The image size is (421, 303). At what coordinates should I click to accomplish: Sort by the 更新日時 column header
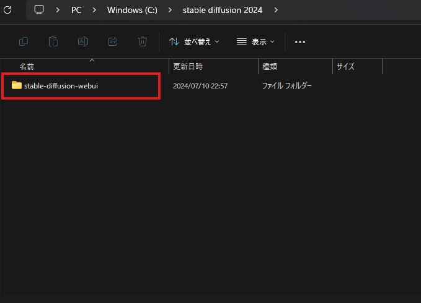click(x=188, y=66)
